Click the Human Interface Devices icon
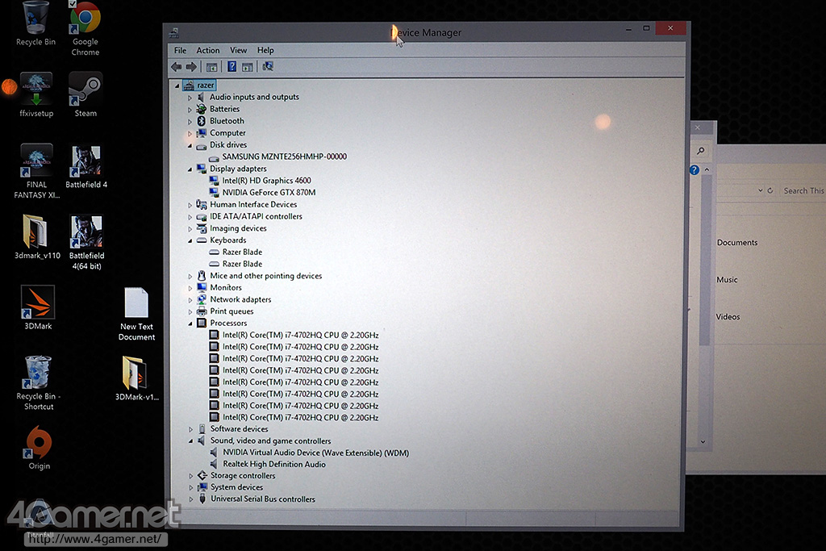The width and height of the screenshot is (826, 551). tap(201, 204)
